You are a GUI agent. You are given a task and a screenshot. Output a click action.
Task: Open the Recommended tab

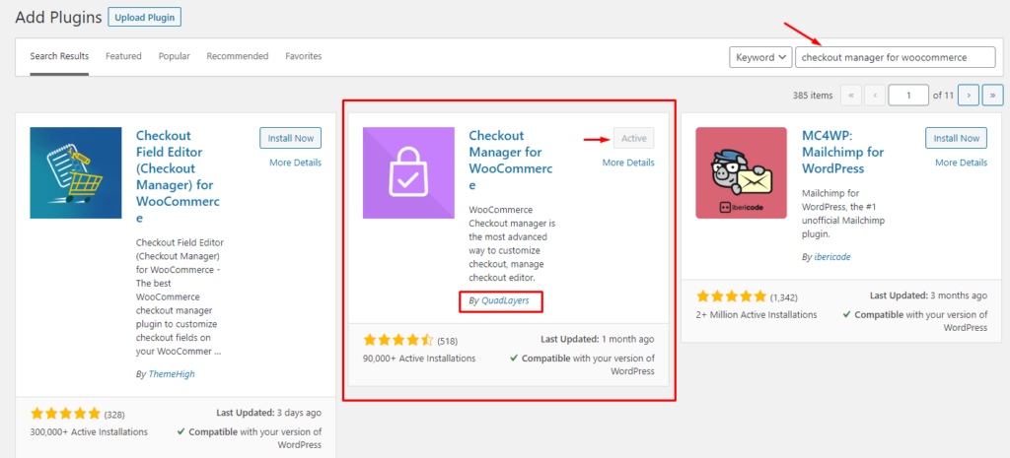(237, 56)
